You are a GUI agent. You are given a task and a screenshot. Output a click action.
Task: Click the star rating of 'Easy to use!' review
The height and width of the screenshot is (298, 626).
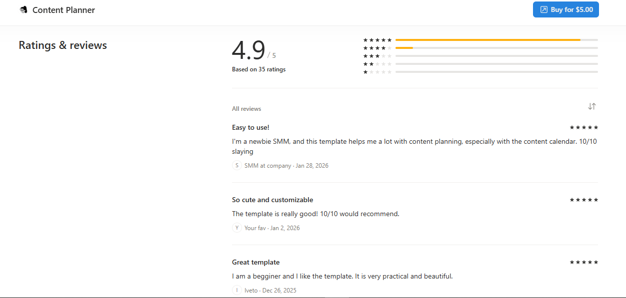[583, 128]
